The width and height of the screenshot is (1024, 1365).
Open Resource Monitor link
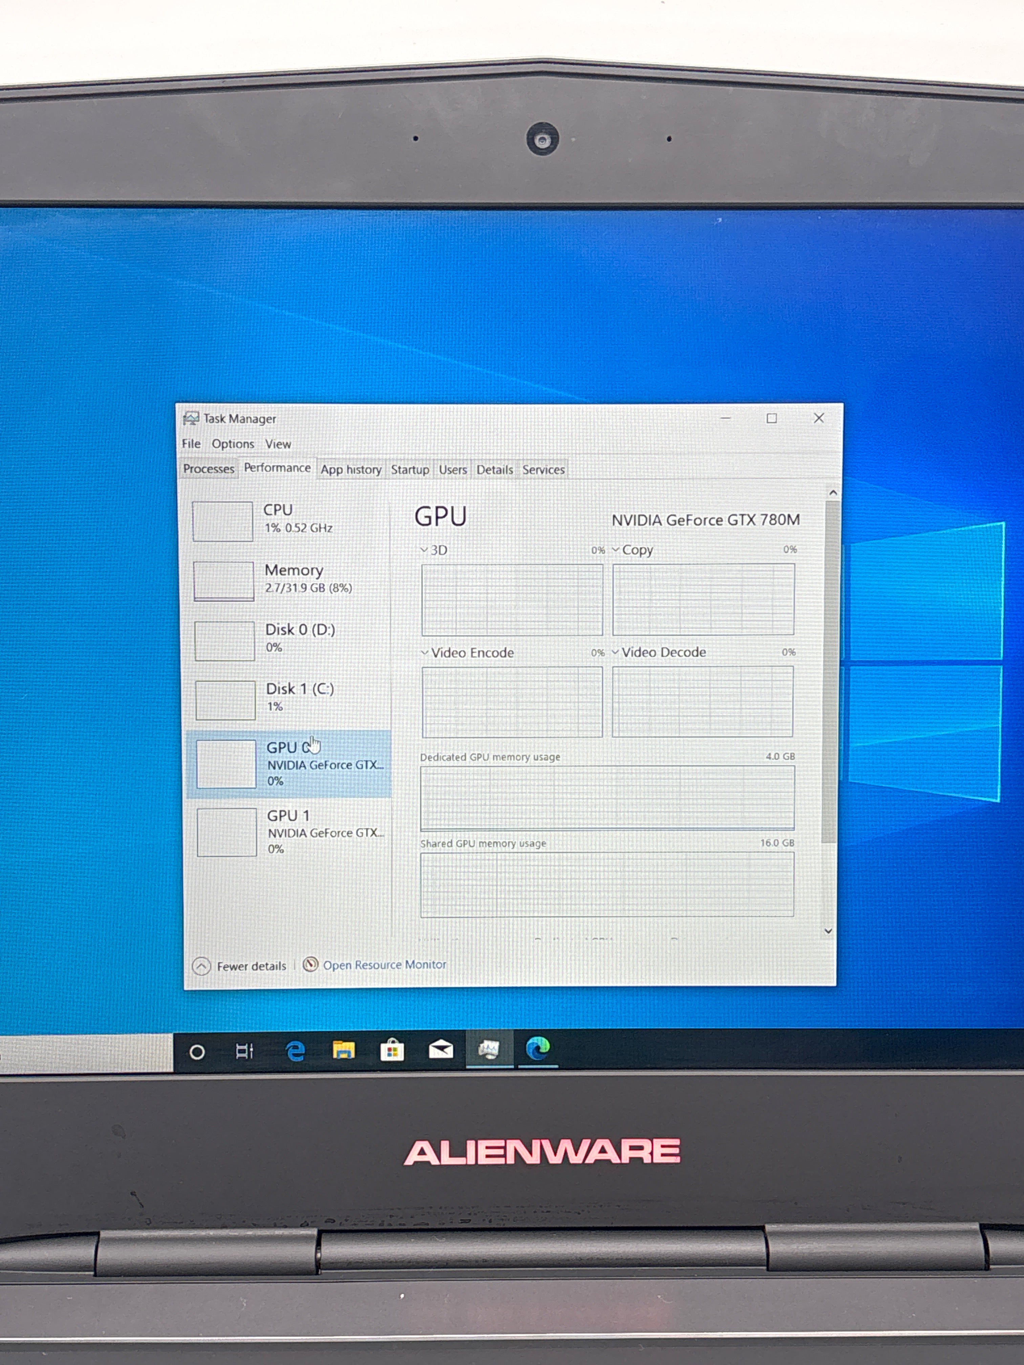click(x=384, y=965)
